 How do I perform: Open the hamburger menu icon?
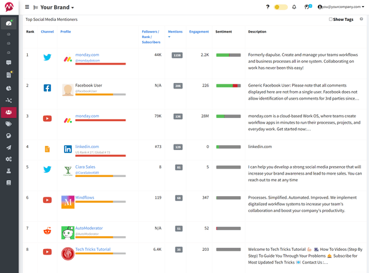[27, 7]
